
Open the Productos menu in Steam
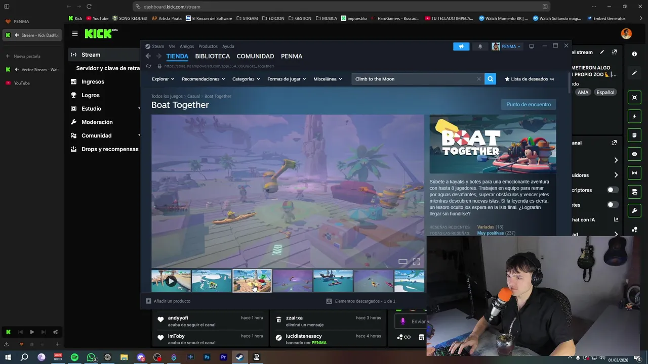[208, 47]
